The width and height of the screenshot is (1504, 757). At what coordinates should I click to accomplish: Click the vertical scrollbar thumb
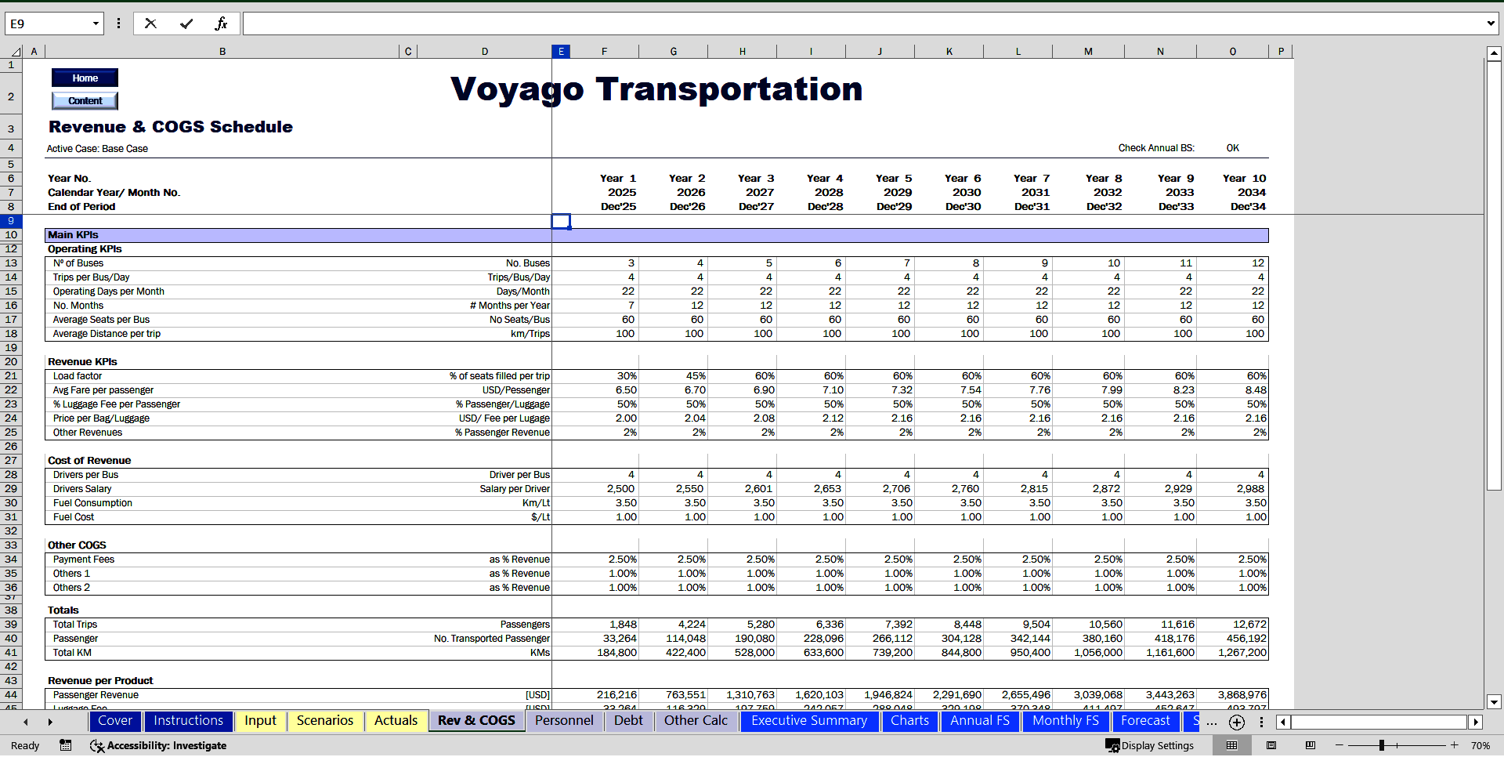(1494, 274)
